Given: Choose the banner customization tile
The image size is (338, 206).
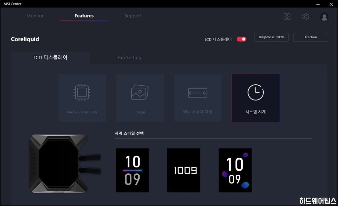Looking at the screenshot, I should tap(198, 98).
